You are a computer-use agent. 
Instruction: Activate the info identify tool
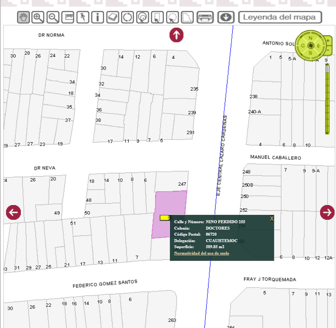97,17
